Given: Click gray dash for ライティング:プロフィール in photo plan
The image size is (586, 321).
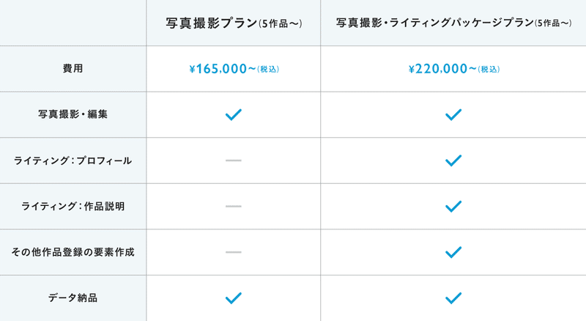Looking at the screenshot, I should coord(234,160).
